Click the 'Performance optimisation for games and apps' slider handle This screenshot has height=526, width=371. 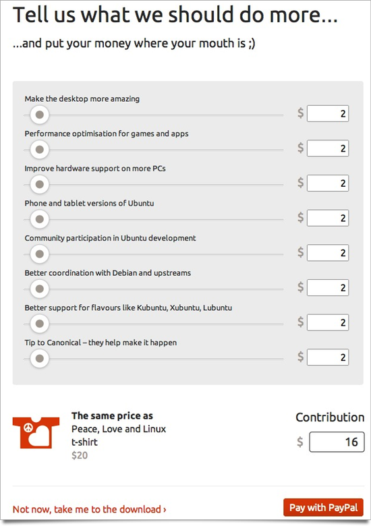click(40, 150)
